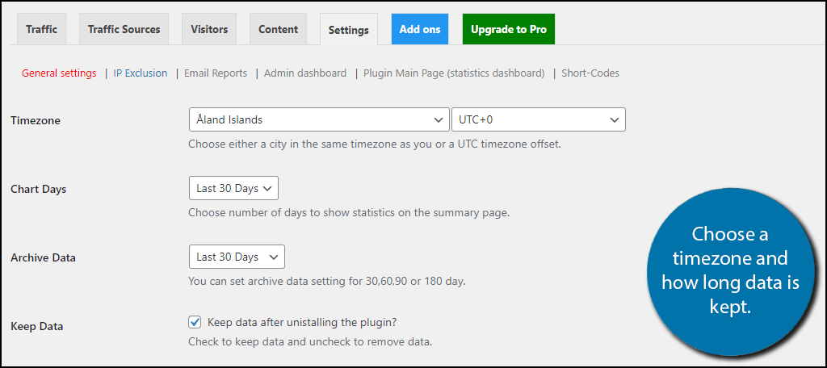Image resolution: width=827 pixels, height=368 pixels.
Task: Open Admin dashboard settings link
Action: [x=305, y=73]
